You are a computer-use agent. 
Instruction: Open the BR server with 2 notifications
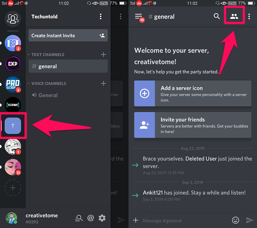(x=13, y=43)
